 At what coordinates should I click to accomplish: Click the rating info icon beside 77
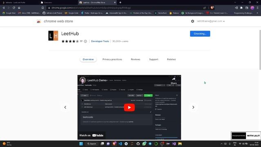pyautogui.click(x=85, y=41)
